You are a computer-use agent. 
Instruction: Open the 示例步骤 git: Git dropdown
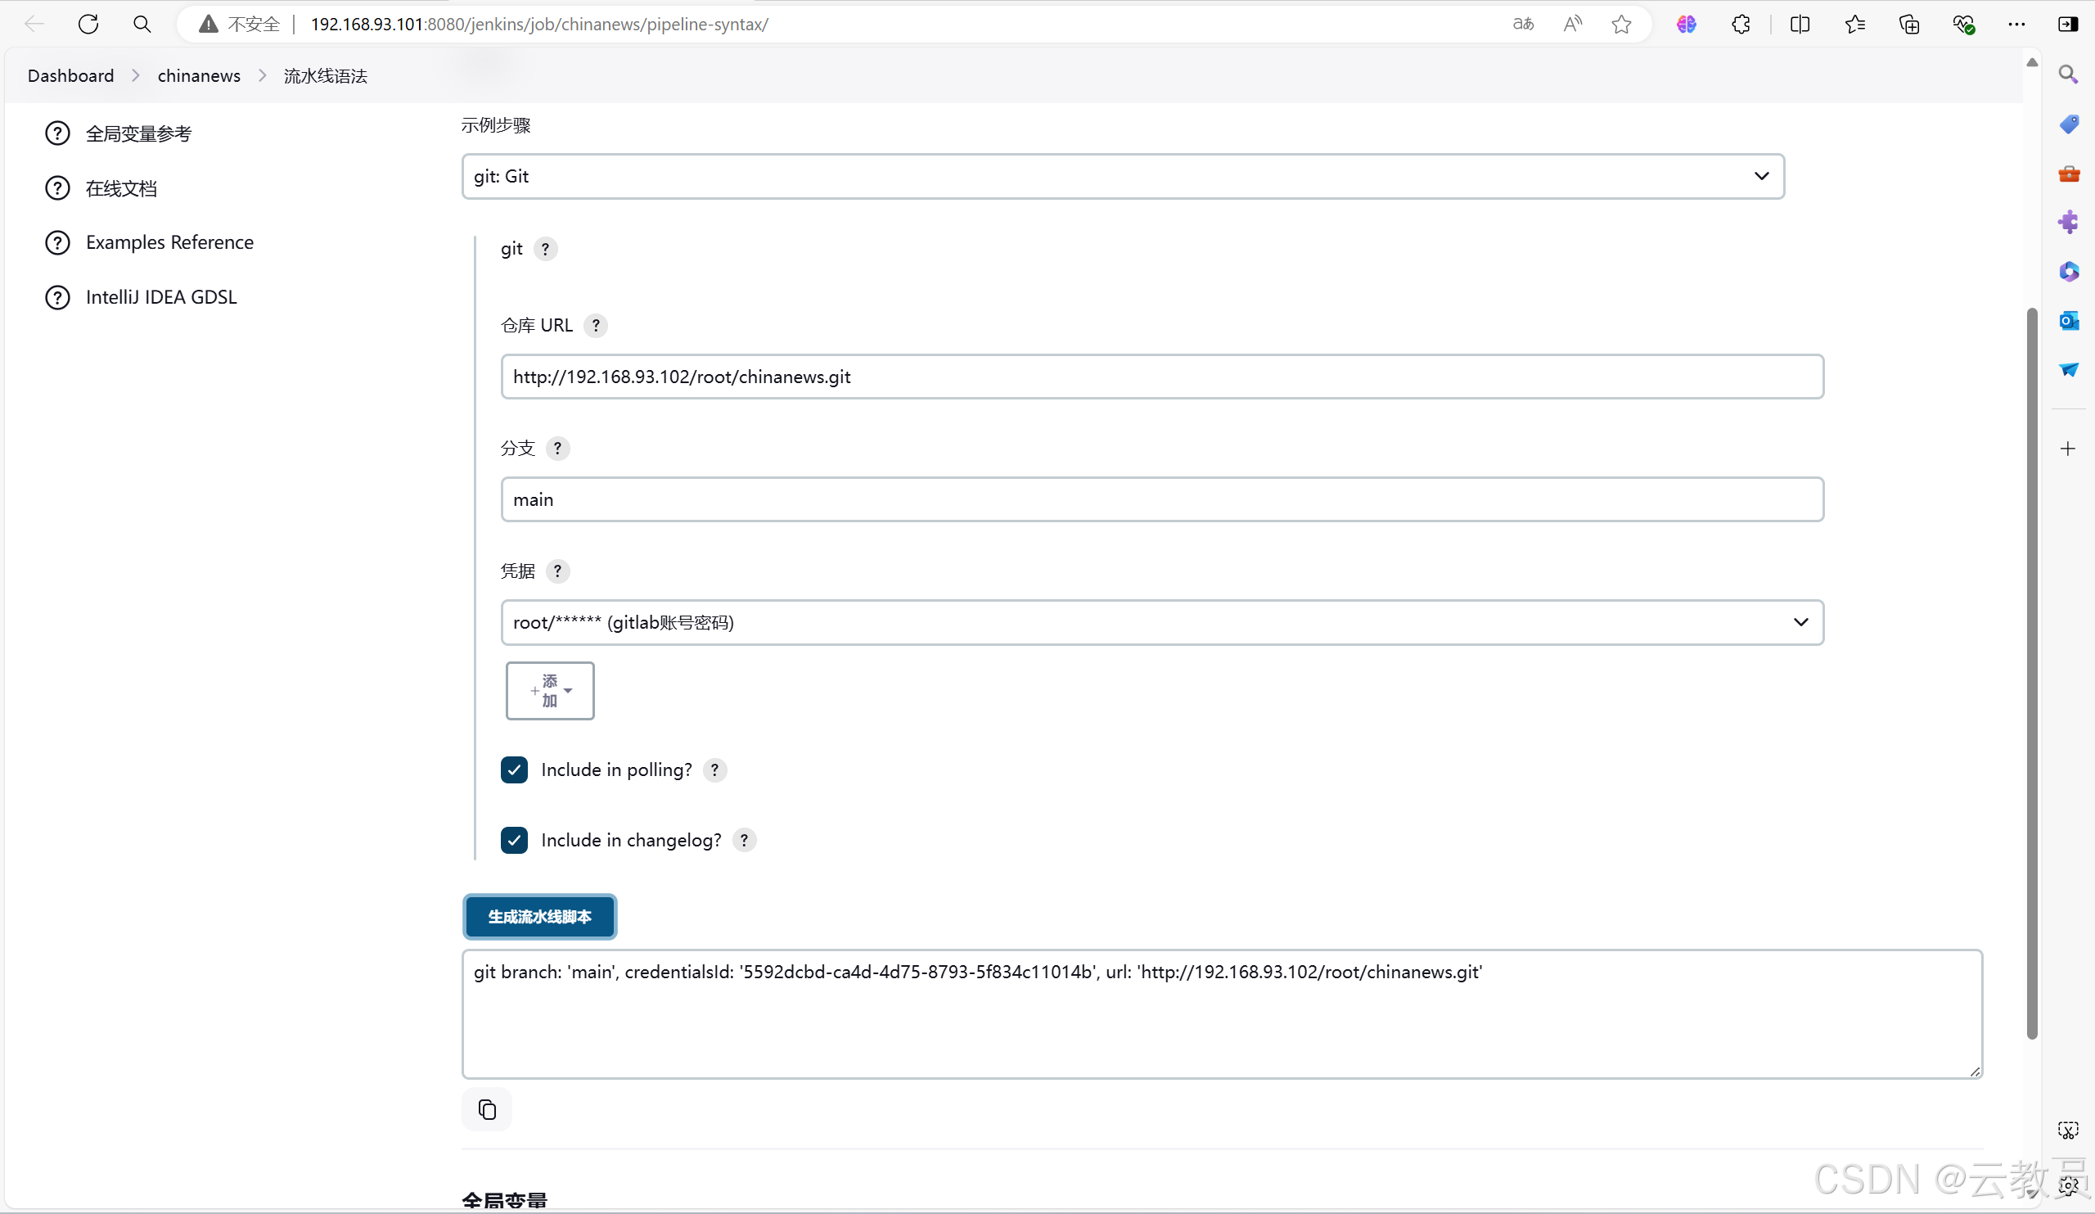pos(1122,176)
